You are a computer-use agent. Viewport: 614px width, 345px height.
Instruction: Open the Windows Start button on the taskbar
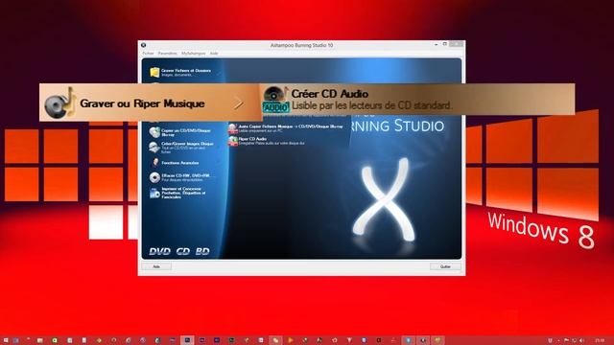click(6, 341)
